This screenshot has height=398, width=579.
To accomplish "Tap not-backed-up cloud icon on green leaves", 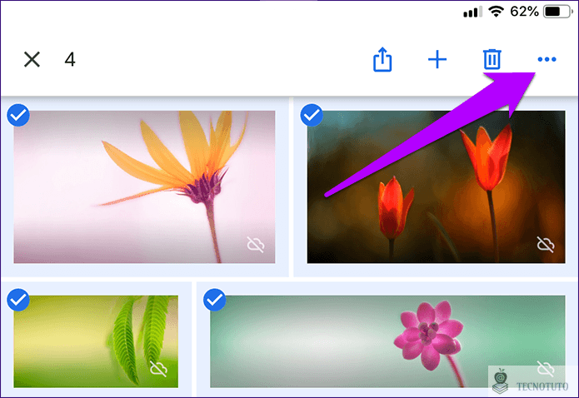I will tap(159, 369).
